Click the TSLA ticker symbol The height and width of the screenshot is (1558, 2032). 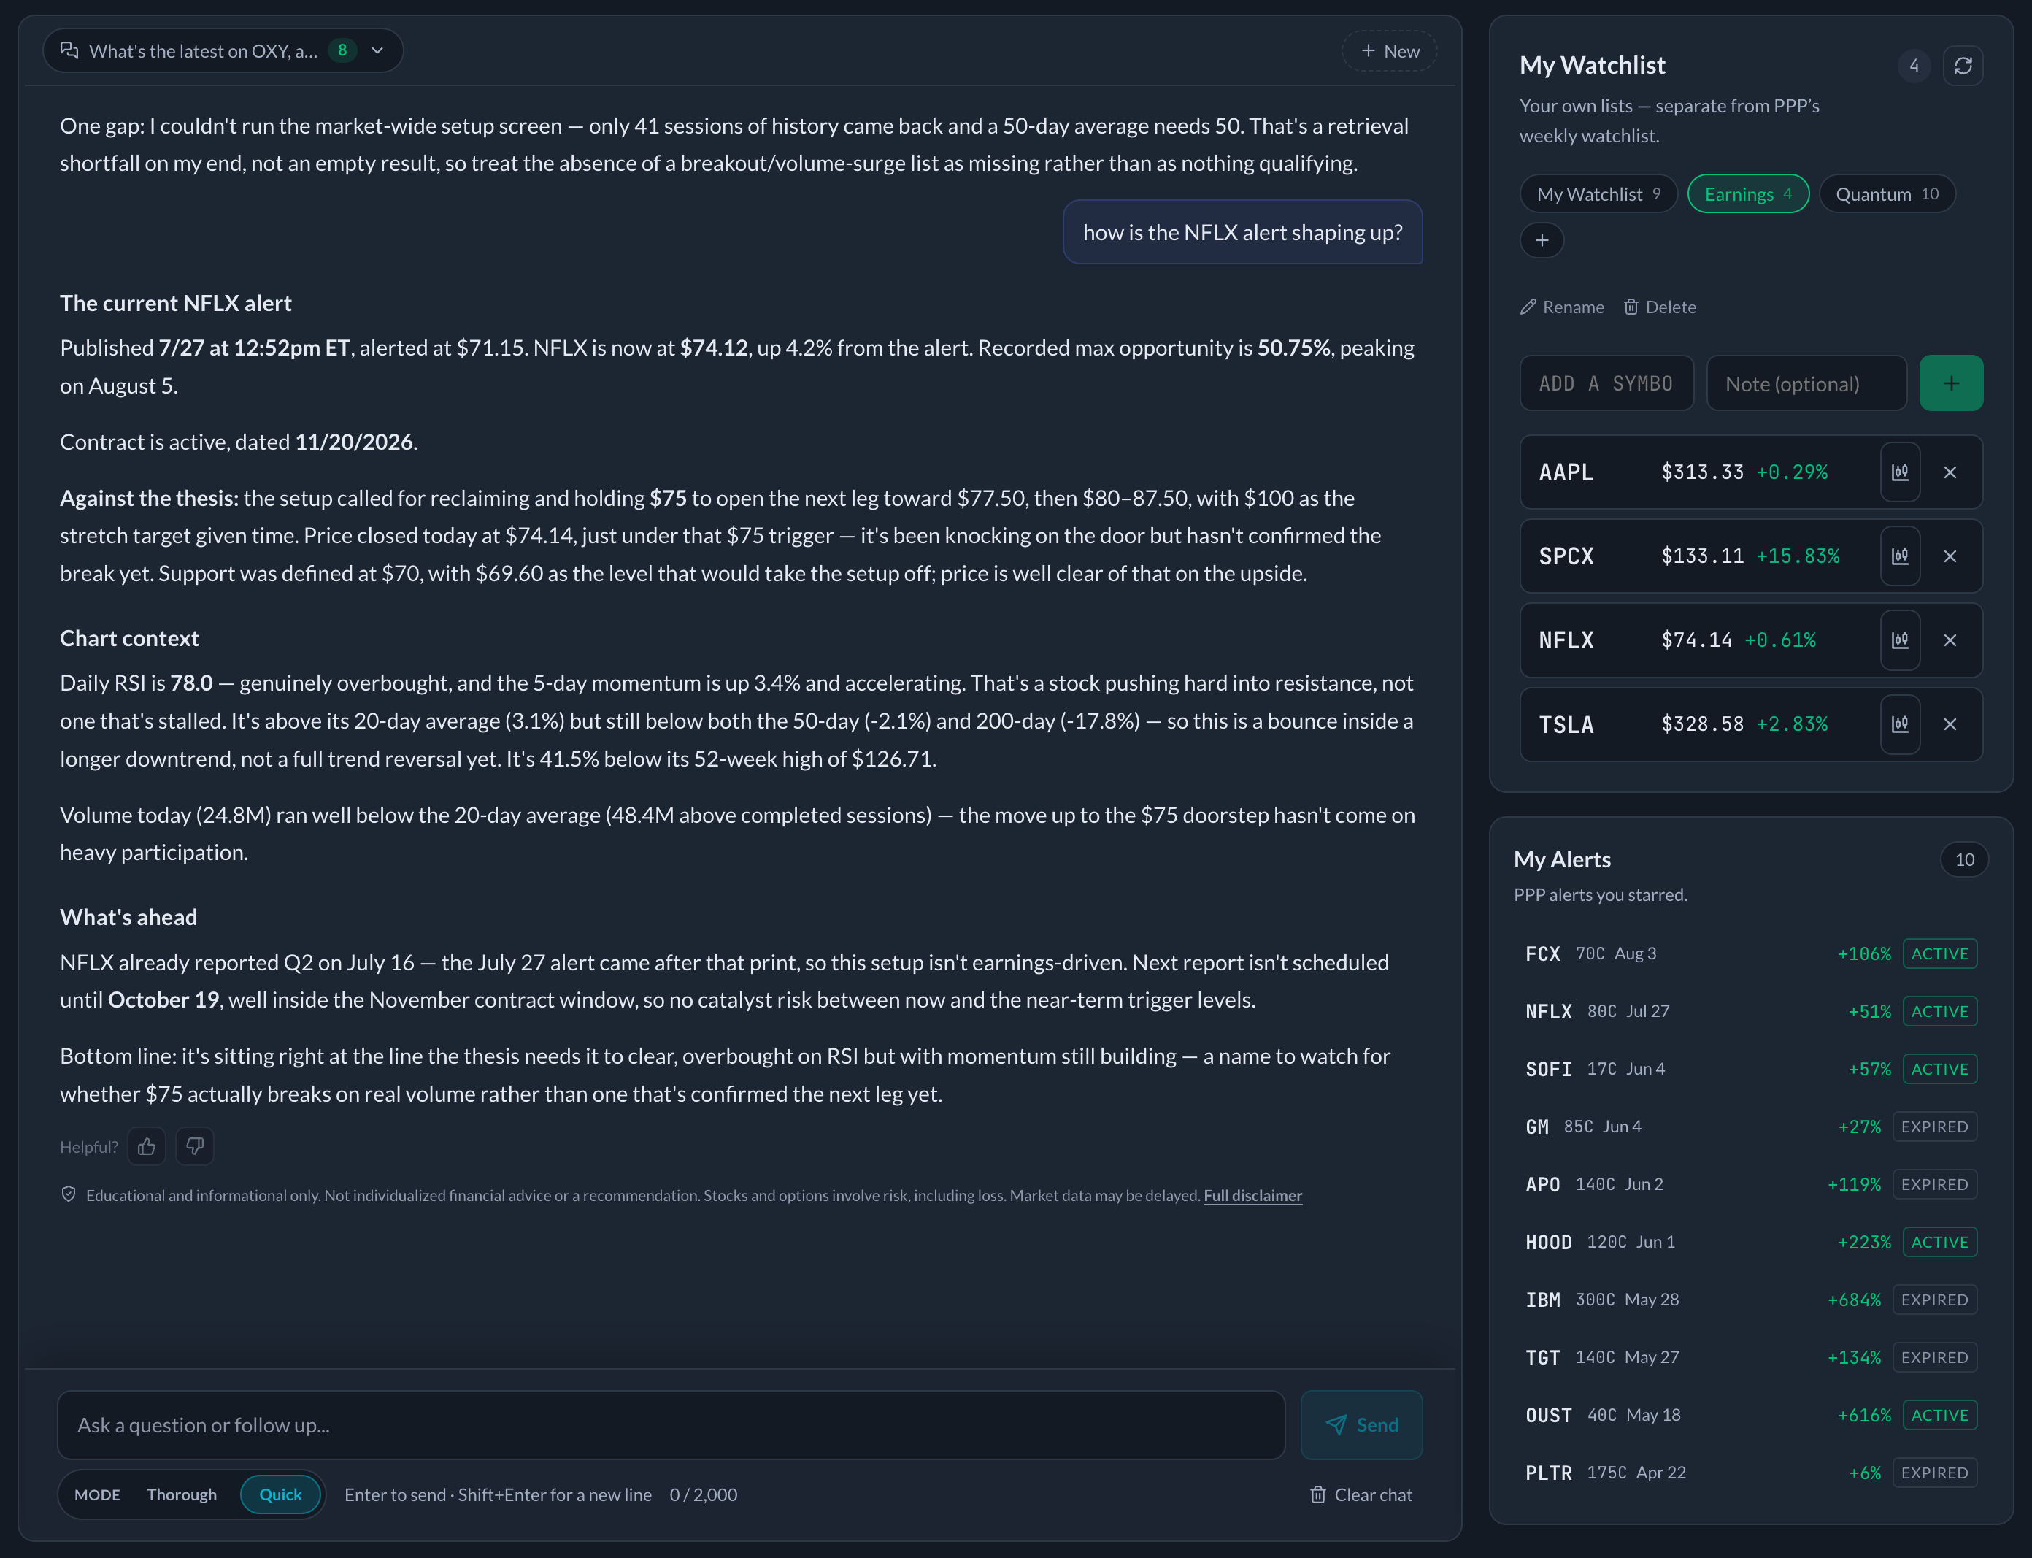1566,724
